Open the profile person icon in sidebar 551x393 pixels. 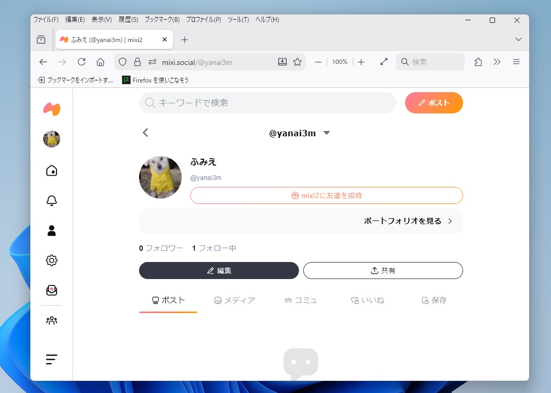click(52, 231)
